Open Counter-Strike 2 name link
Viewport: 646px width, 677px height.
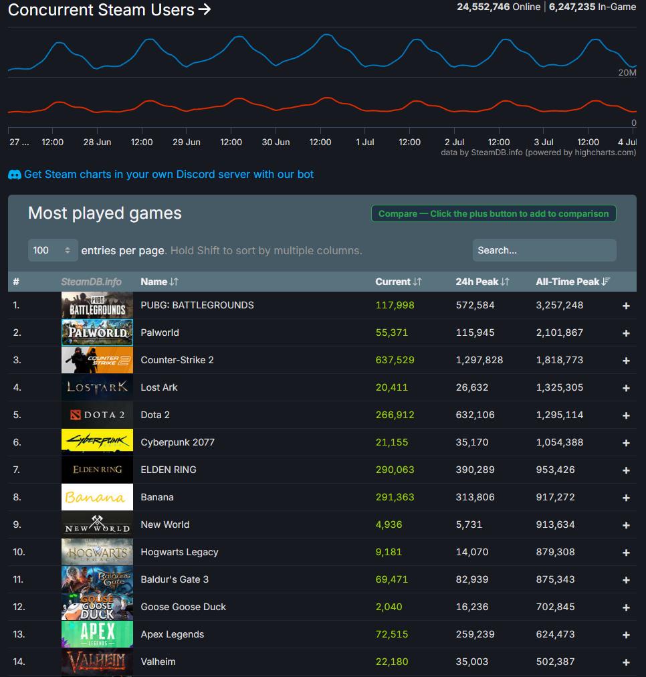click(x=177, y=360)
